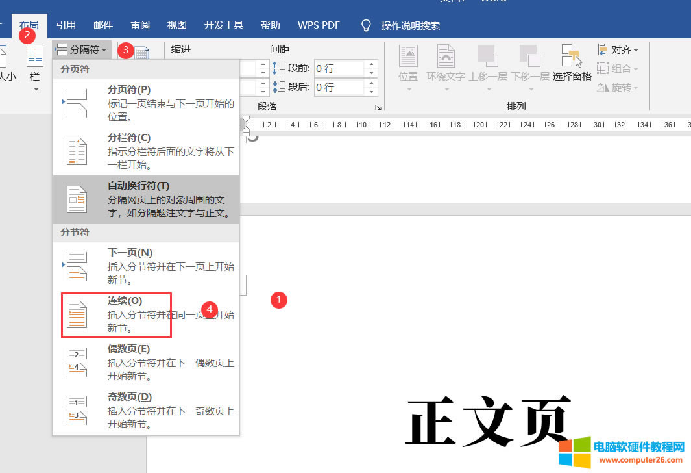691x473 pixels.
Task: Expand the Align (对齐) dropdown
Action: tap(620, 50)
